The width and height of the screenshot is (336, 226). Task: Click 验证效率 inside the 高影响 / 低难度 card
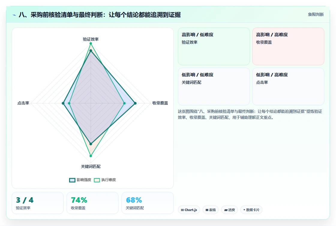(189, 42)
